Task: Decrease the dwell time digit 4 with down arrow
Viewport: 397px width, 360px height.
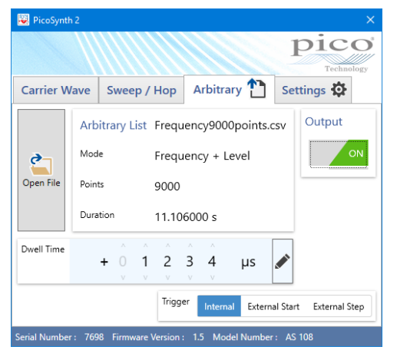Action: 212,277
